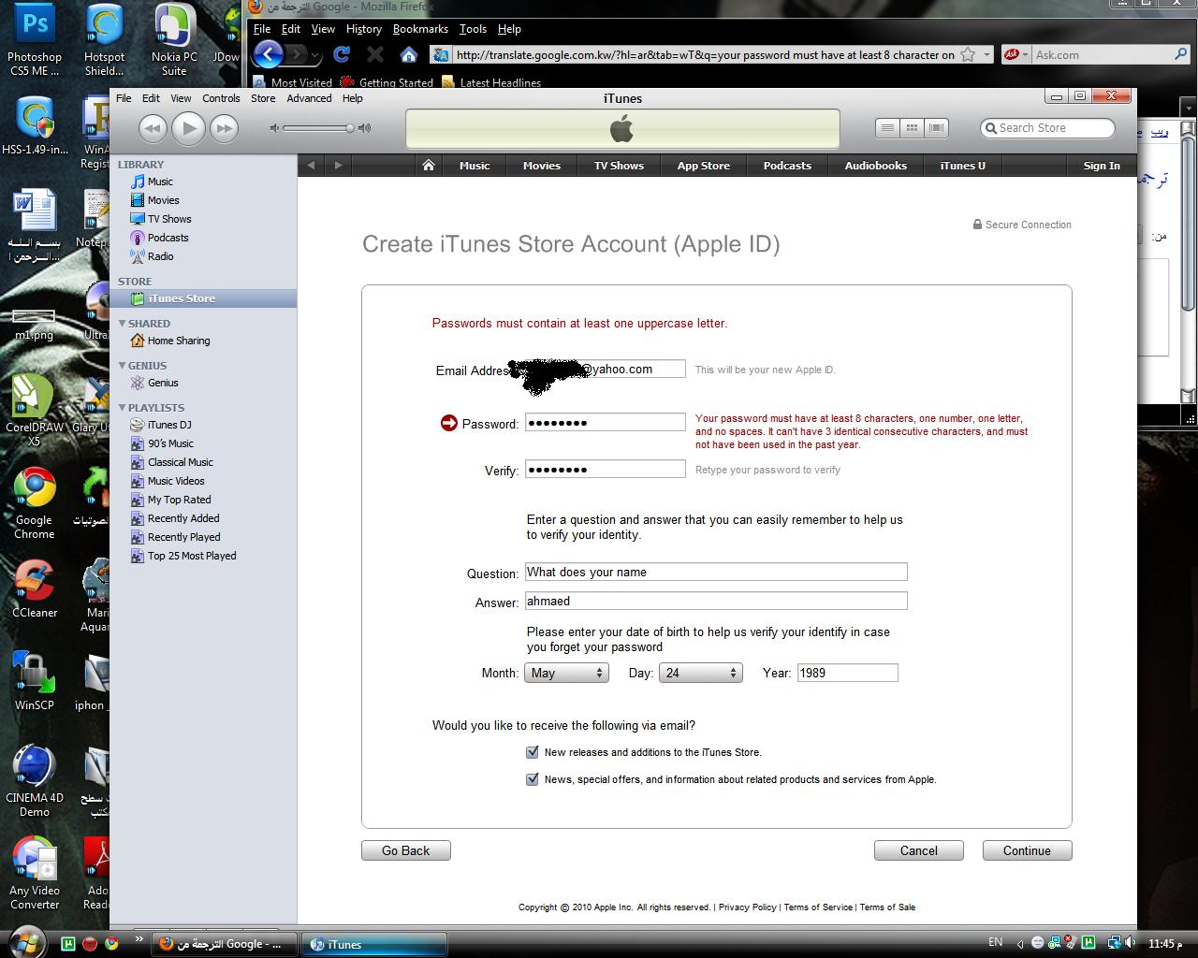The width and height of the screenshot is (1198, 958).
Task: Open the Terms of Sale link
Action: coord(887,907)
